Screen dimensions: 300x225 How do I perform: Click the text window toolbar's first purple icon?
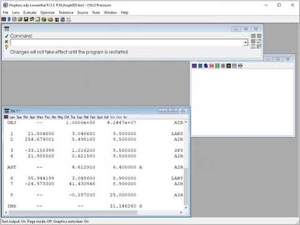(6, 117)
